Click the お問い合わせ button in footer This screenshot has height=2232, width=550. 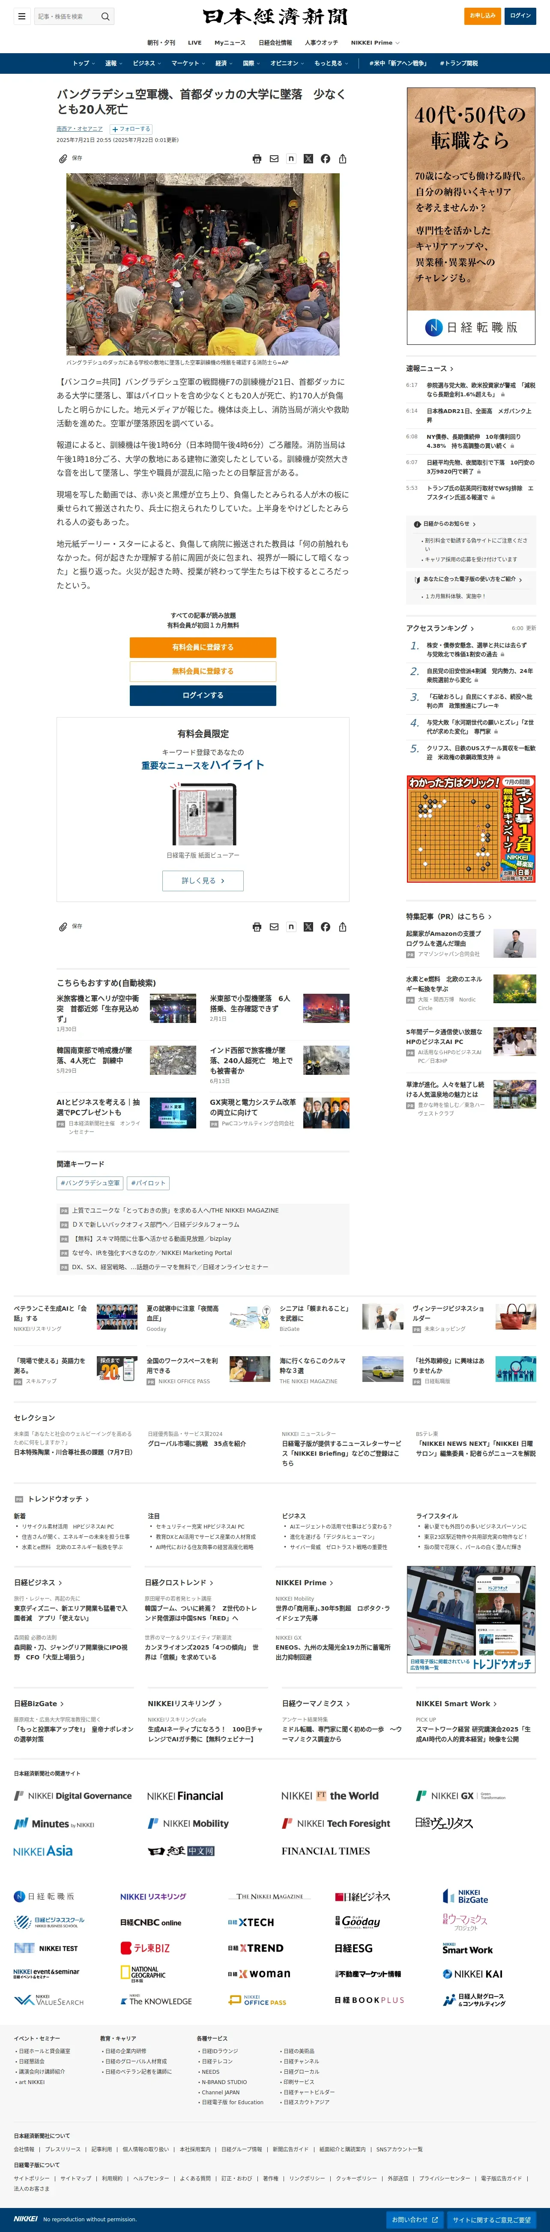(415, 2220)
